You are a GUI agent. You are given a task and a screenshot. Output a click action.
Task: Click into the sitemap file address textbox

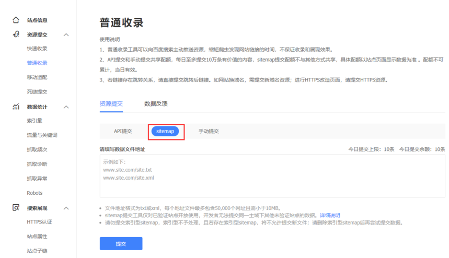point(272,175)
